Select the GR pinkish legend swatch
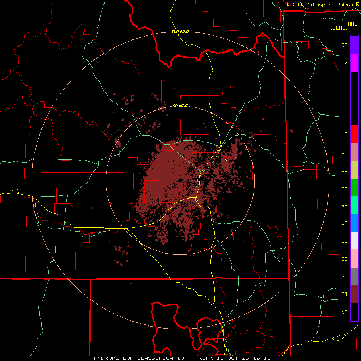Viewport: 361px width, 361px height. (x=354, y=152)
